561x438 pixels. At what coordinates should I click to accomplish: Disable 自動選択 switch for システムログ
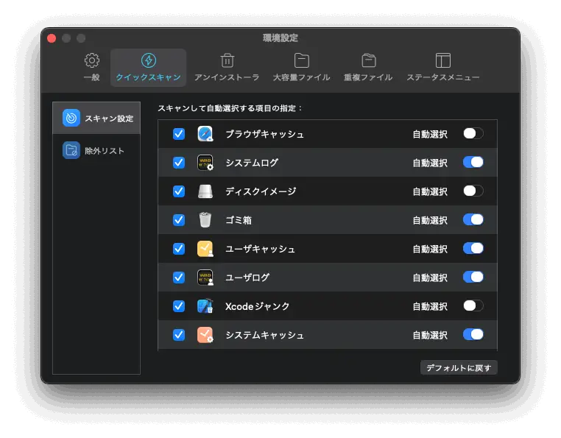(473, 162)
